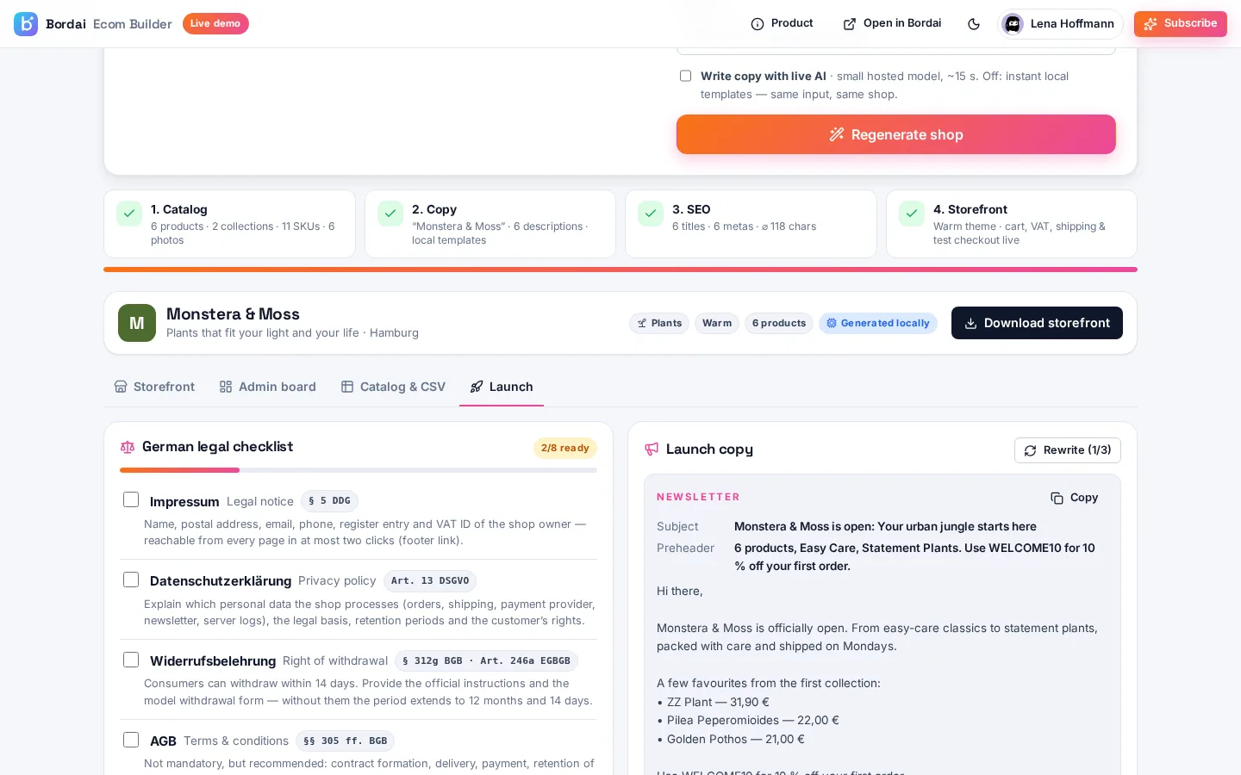Screen dimensions: 1241x775
Task: Click the info icon beside Product
Action: click(758, 24)
